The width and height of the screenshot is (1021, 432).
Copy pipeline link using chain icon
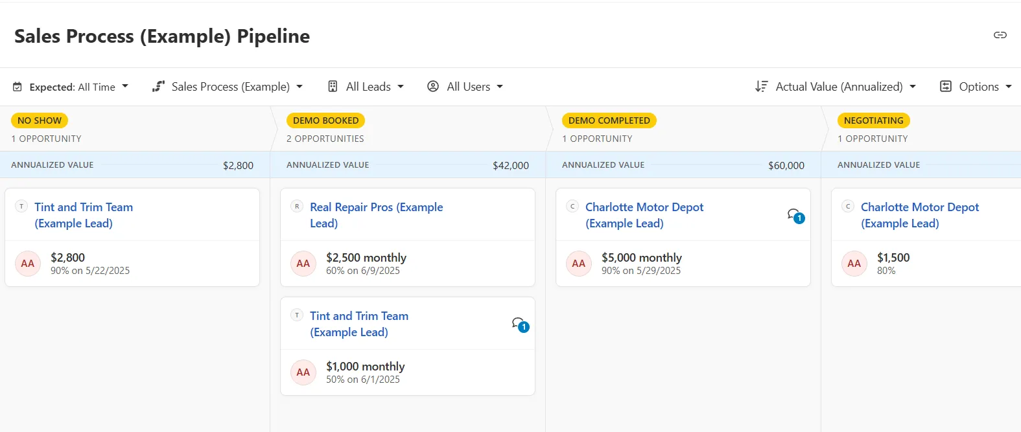click(x=1000, y=35)
